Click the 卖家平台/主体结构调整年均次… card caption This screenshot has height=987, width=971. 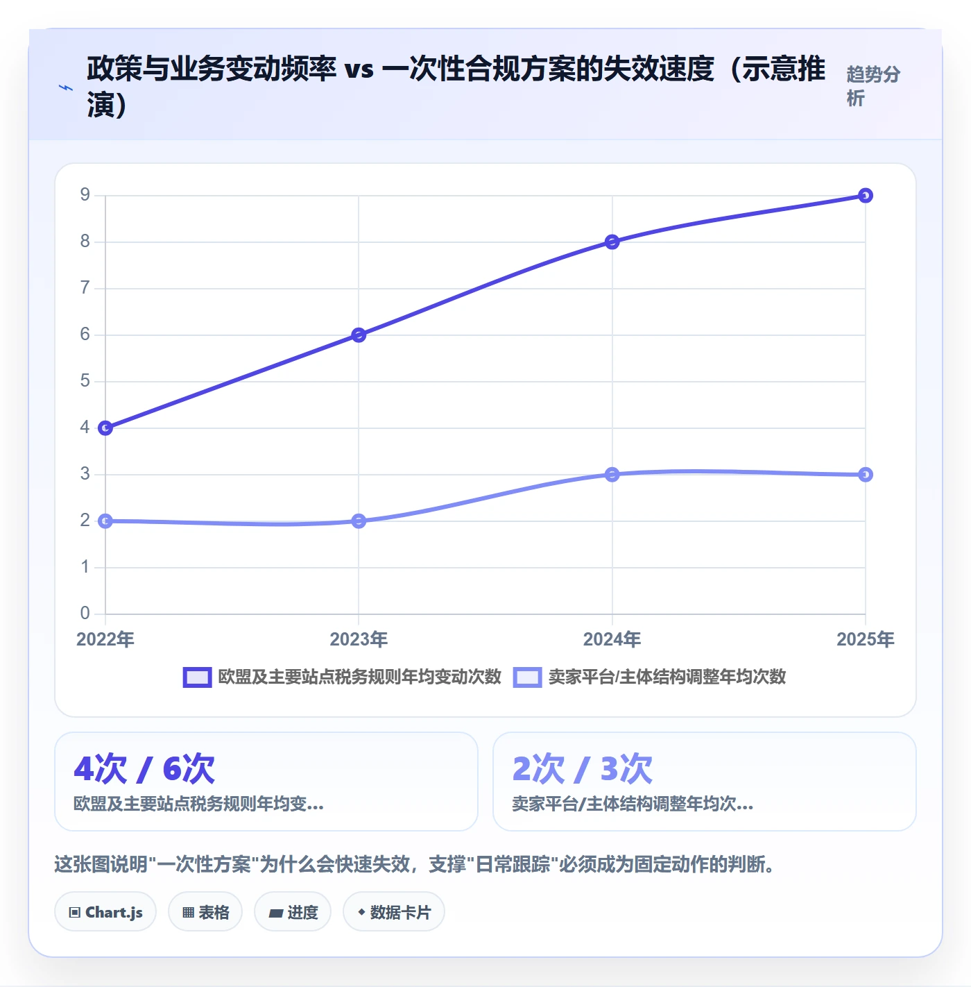tap(633, 804)
